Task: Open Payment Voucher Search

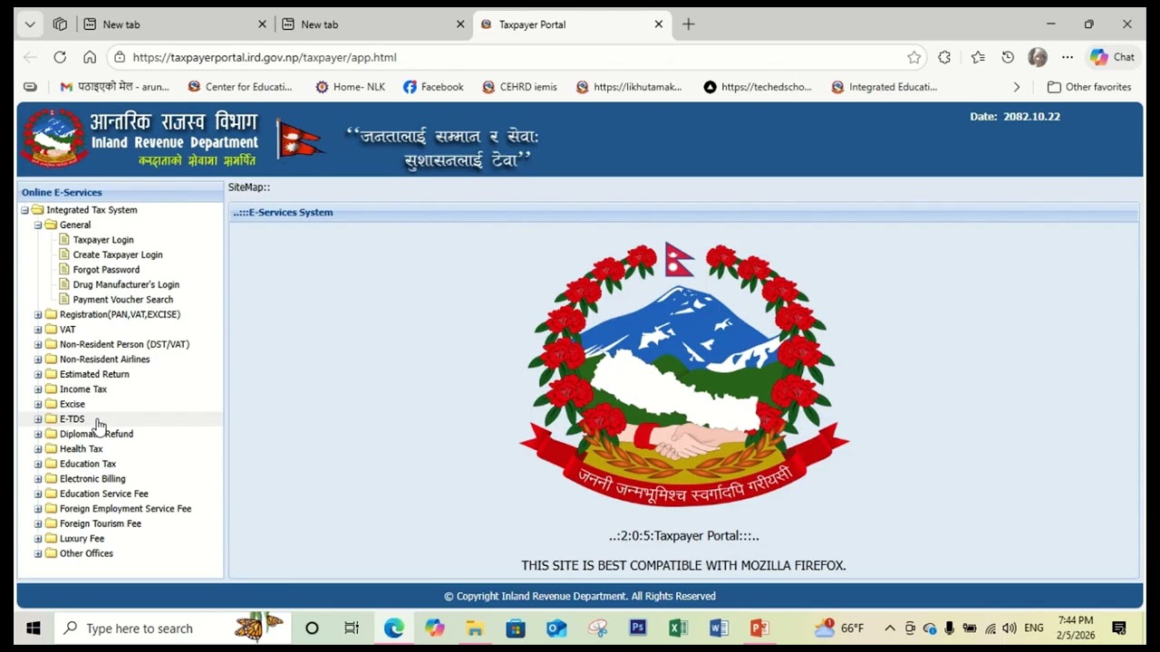Action: [x=123, y=300]
